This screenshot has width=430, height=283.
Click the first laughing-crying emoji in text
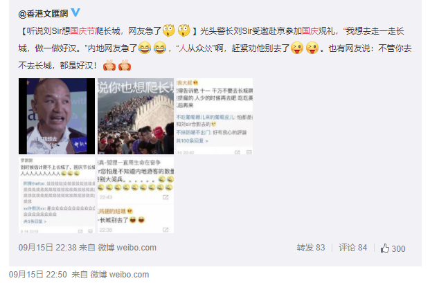point(145,48)
